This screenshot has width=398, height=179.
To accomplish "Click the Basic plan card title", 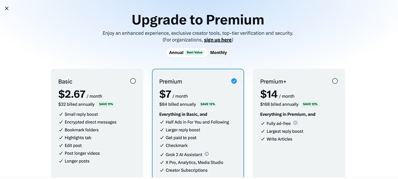I will coord(65,81).
